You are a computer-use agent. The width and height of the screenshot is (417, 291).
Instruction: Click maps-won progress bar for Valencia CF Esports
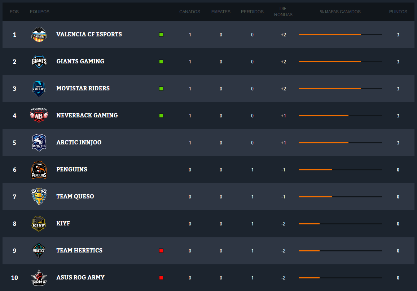pos(341,35)
